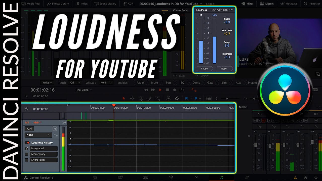The image size is (322, 181).
Task: Click the blue marker icon
Action: 196,98
